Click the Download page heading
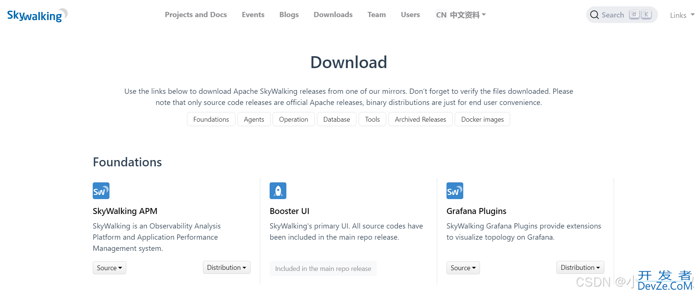The height and width of the screenshot is (294, 696). [349, 62]
